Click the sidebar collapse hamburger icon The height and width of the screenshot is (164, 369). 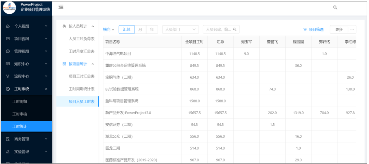[61, 7]
